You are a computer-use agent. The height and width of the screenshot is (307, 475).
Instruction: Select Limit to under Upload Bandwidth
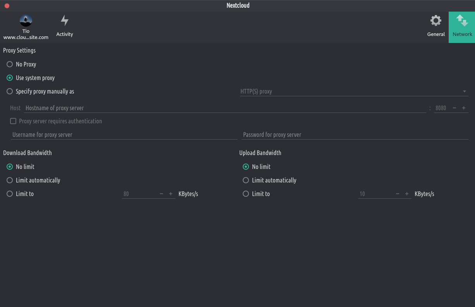(x=246, y=194)
